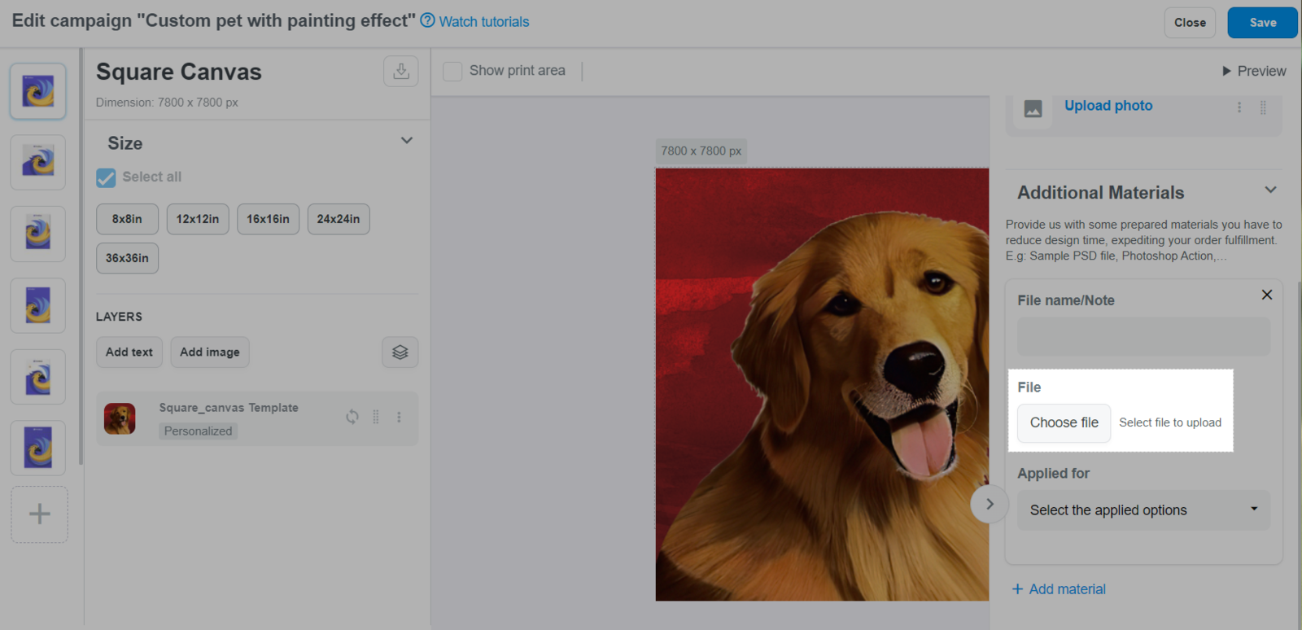Click the Select file to upload text
Viewport: 1302px width, 630px height.
click(x=1170, y=422)
